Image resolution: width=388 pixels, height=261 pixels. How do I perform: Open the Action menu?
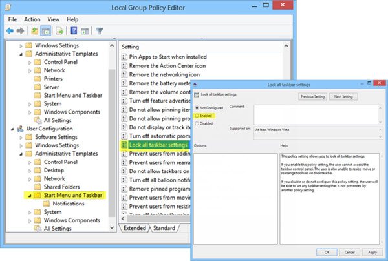click(32, 19)
